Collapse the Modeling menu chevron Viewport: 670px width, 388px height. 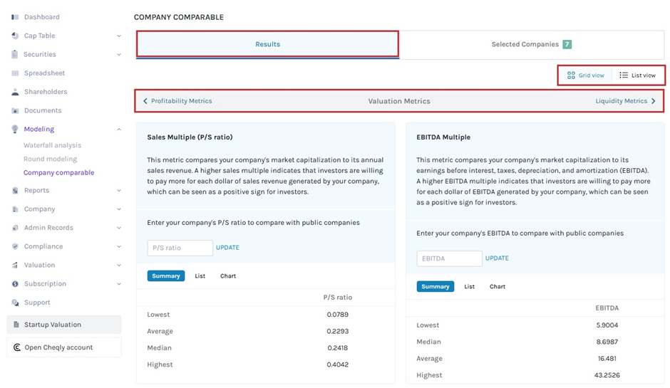tap(119, 130)
